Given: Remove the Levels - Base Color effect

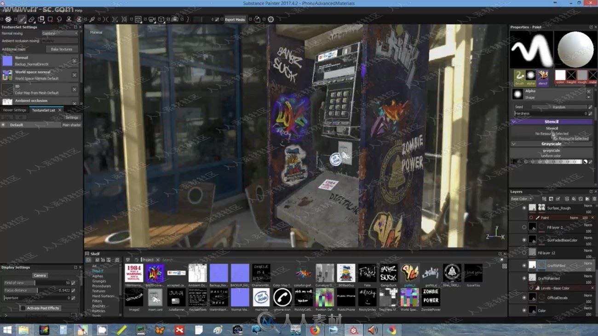Looking at the screenshot, I should pyautogui.click(x=592, y=288).
